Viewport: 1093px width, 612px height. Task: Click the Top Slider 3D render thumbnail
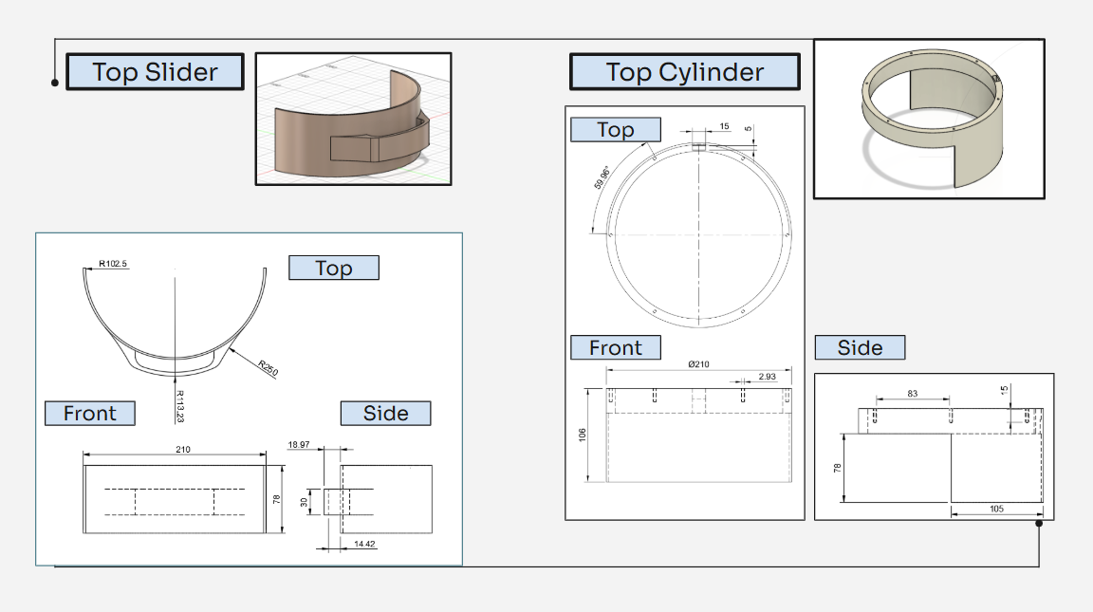[x=353, y=119]
